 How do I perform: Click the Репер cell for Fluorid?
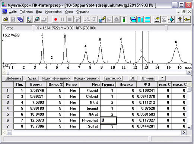(x=71, y=90)
